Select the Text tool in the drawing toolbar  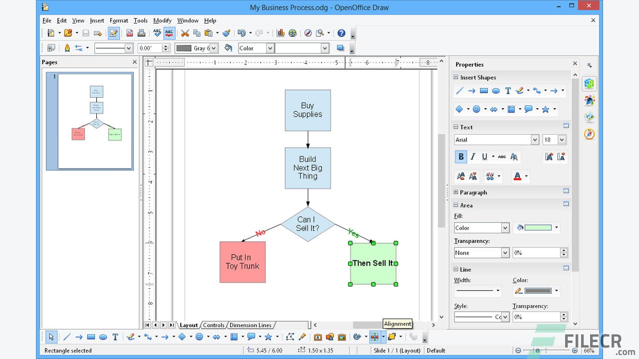coord(115,337)
